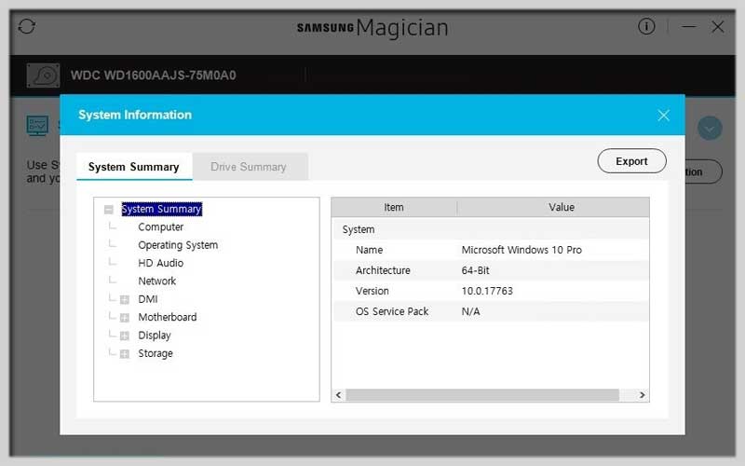Click the left arrow of horizontal scrollbar
The height and width of the screenshot is (466, 745).
339,394
